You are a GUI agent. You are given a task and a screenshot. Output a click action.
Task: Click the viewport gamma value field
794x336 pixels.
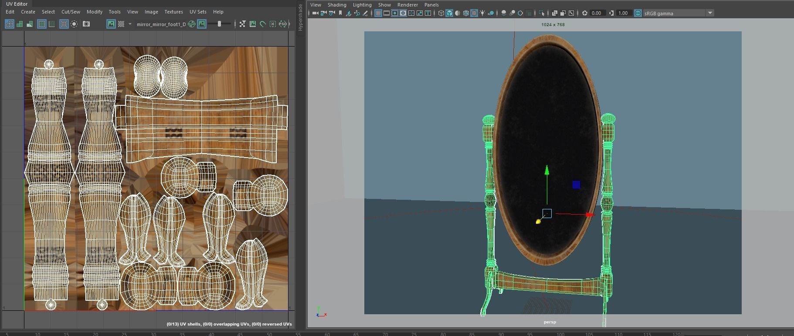click(624, 13)
